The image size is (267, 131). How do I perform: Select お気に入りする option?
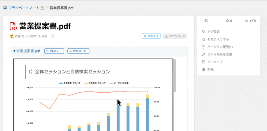(218, 39)
